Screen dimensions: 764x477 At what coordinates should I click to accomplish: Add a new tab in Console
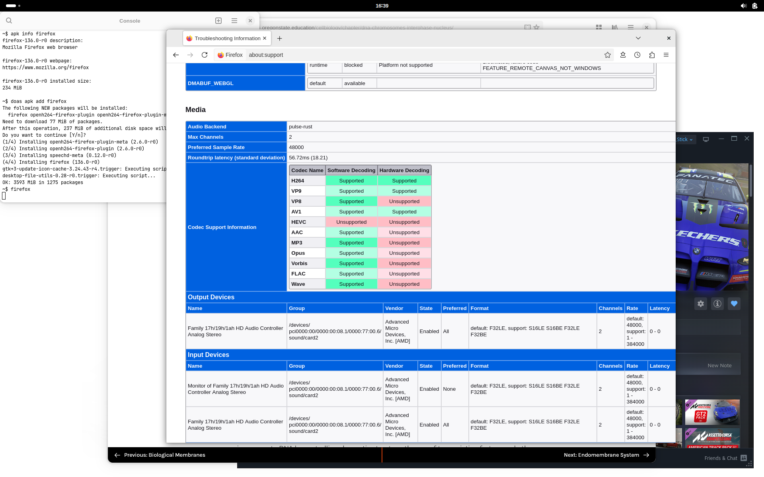point(218,21)
